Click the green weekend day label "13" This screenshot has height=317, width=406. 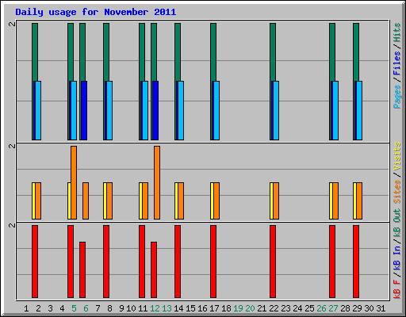click(167, 308)
